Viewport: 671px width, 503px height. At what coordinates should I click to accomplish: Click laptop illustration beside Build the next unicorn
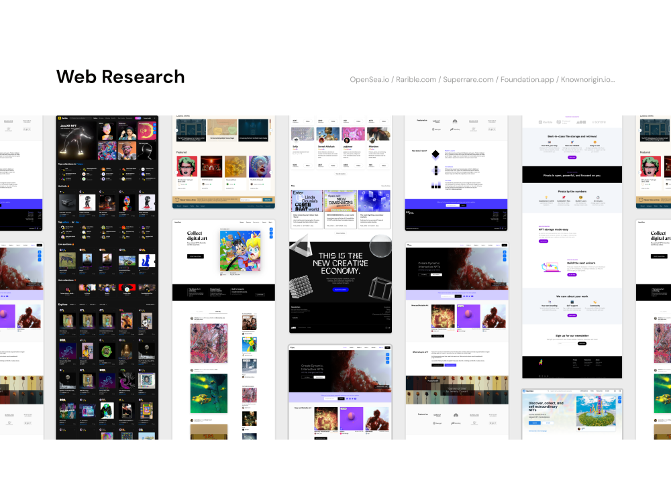click(x=551, y=267)
